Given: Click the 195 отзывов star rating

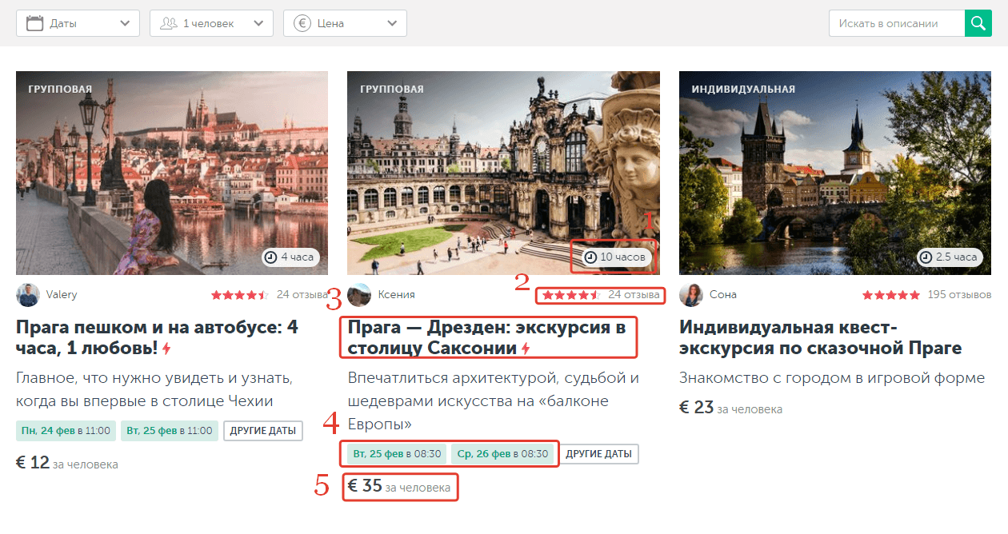Looking at the screenshot, I should (891, 295).
